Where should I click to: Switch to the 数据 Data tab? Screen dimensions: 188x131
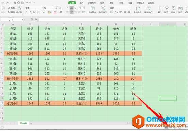(111, 3)
